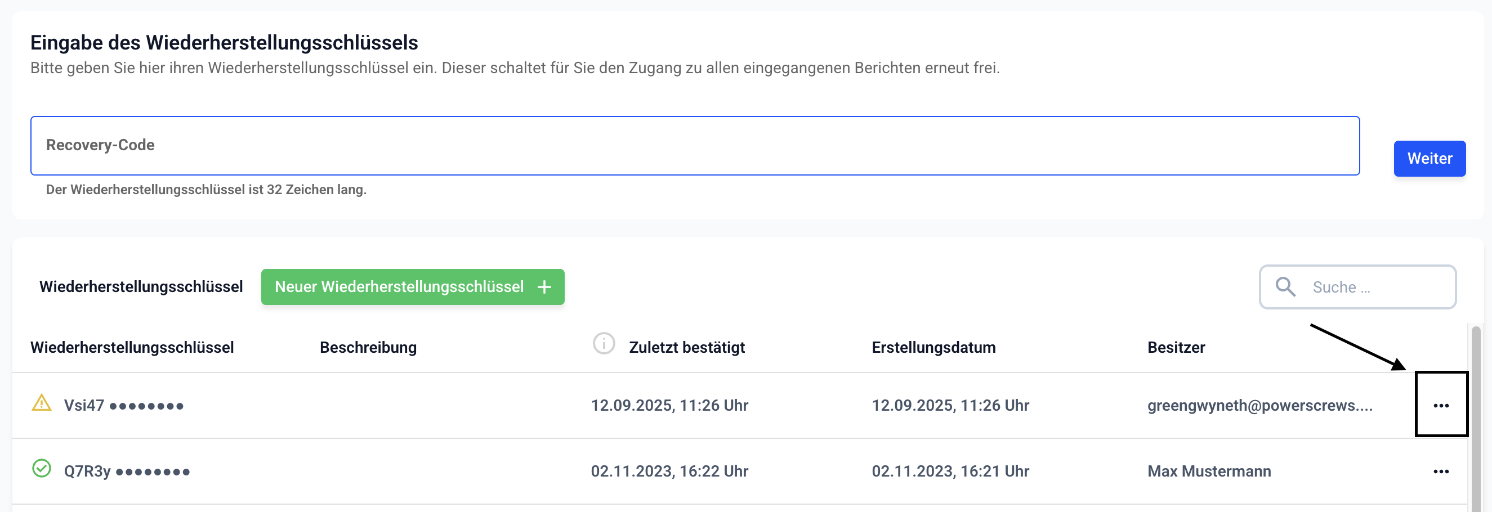Select the masked key entry Q7R3y
The width and height of the screenshot is (1492, 512).
pos(127,471)
